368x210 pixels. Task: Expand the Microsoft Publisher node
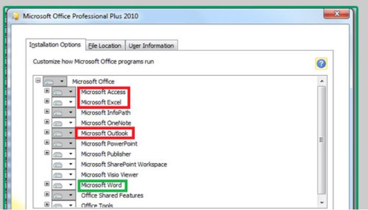(x=47, y=153)
